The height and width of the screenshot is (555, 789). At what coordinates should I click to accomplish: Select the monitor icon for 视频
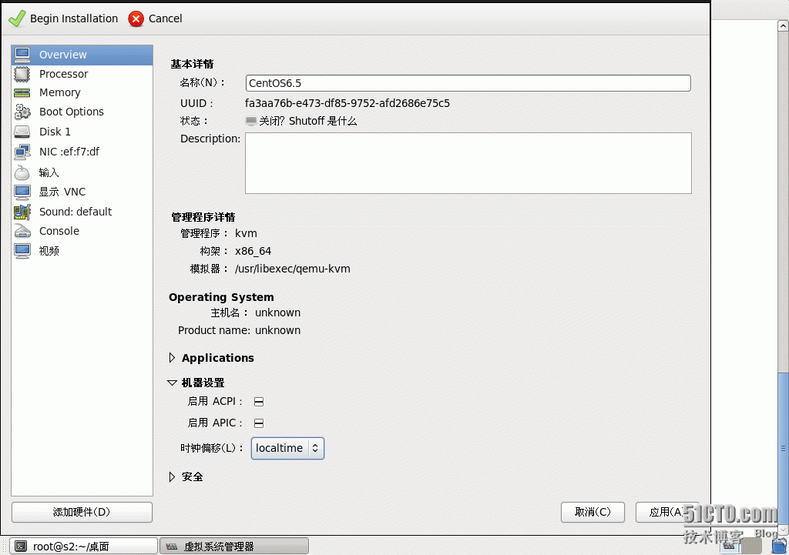22,251
